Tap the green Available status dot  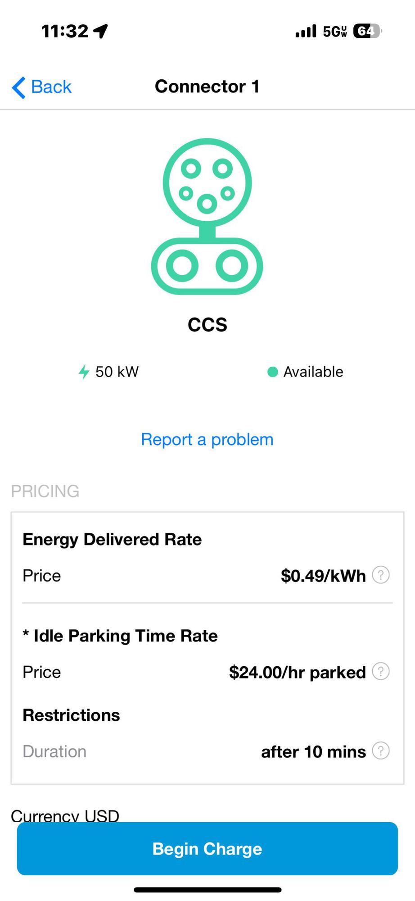272,372
